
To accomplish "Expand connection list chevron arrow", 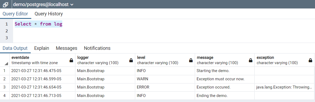I will [x=72, y=5].
